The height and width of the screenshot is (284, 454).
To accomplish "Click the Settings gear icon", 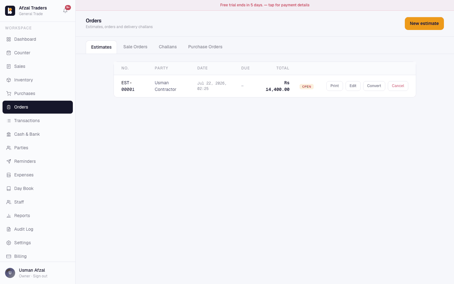I will coord(9,243).
